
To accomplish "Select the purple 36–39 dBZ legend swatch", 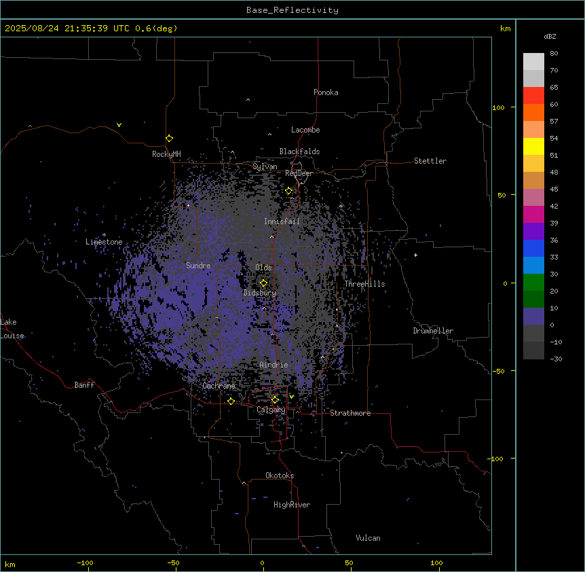I will [533, 232].
